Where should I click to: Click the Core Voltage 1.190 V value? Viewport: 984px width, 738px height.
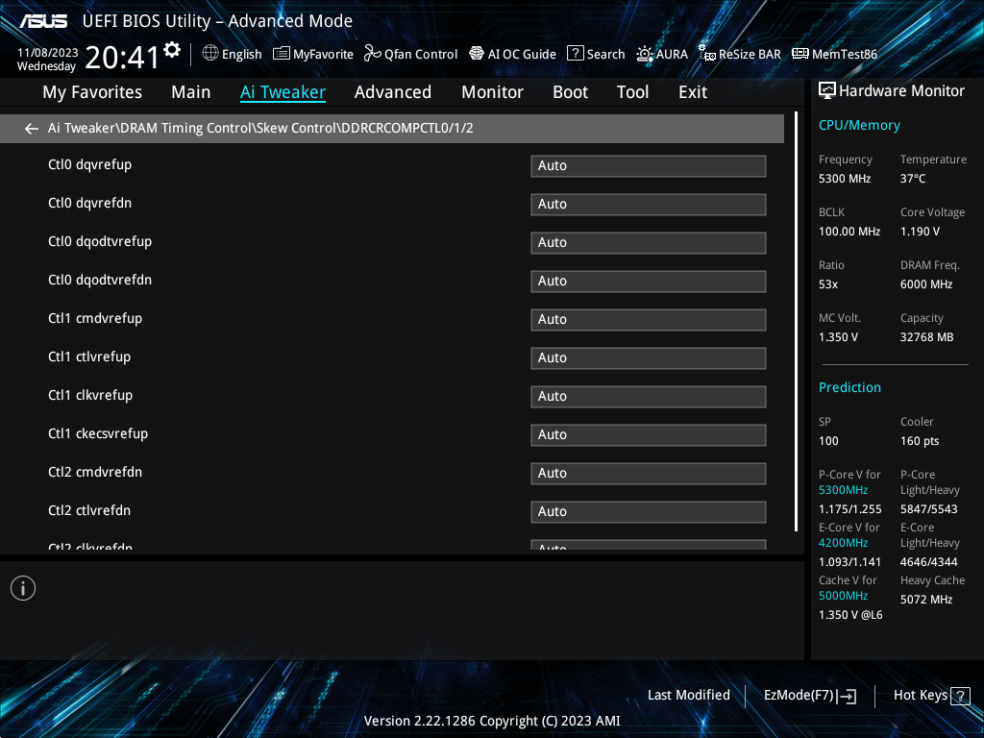tap(920, 232)
